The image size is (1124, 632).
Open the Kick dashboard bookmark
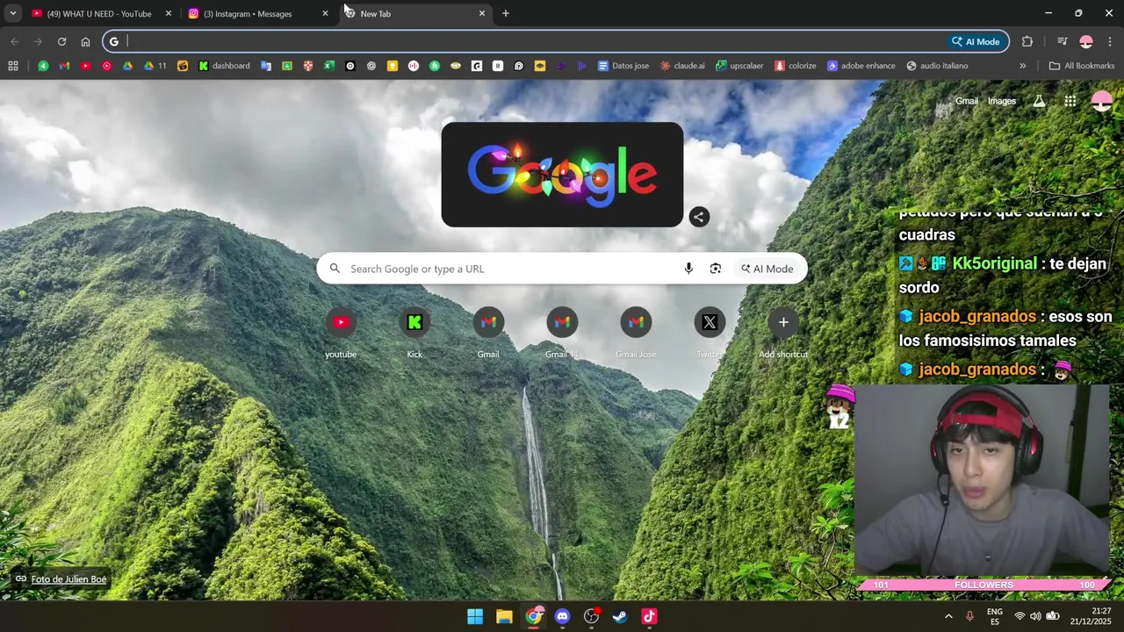coord(224,66)
